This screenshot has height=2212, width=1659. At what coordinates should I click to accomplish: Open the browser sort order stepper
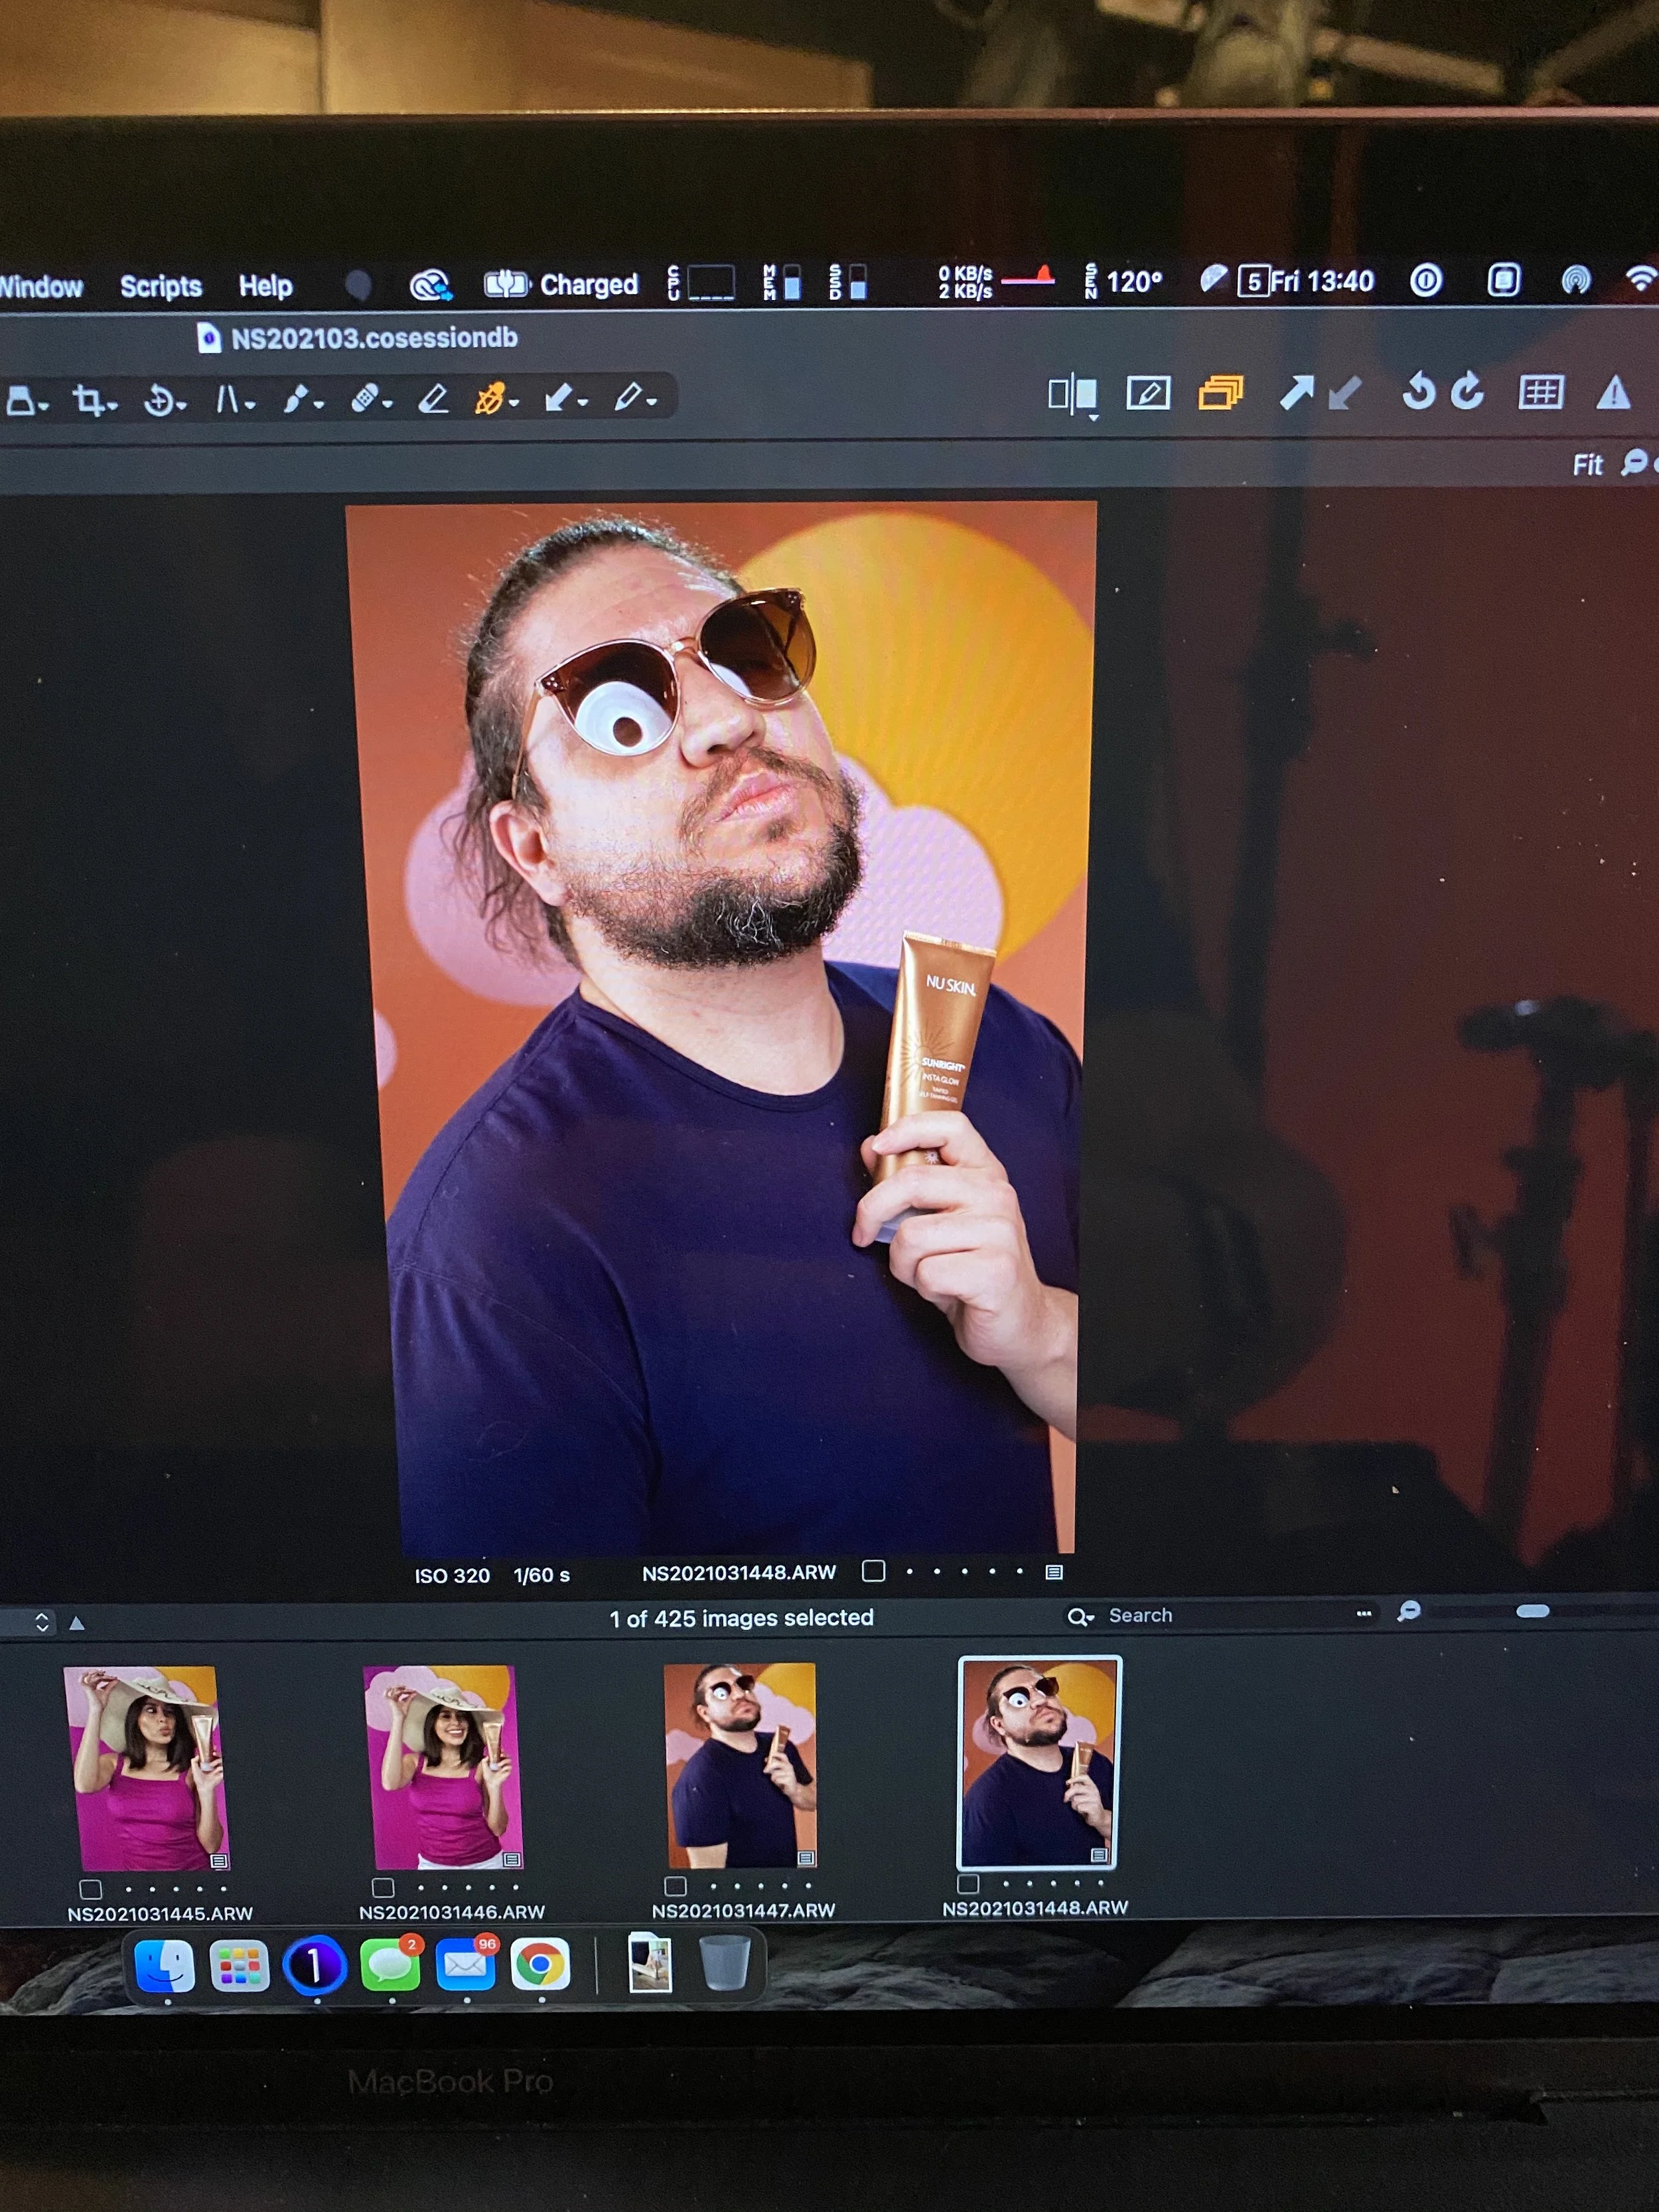pyautogui.click(x=42, y=1622)
